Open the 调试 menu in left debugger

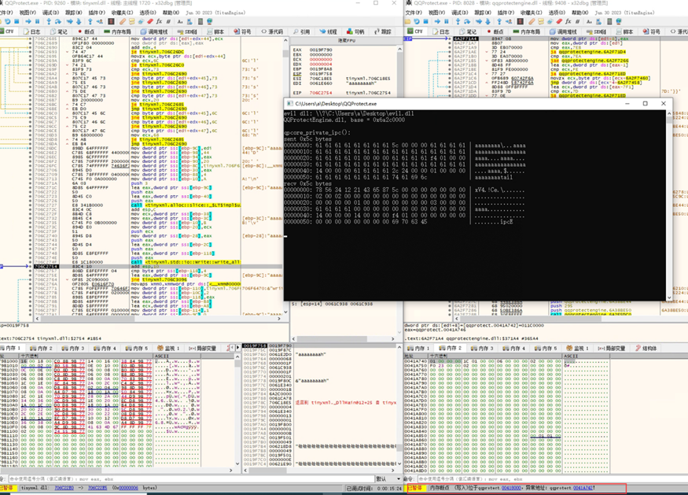coord(51,13)
